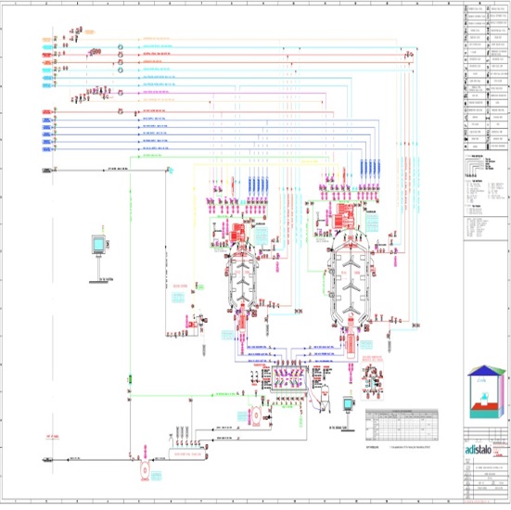
Task: Select the computer monitor symbol on the left
Action: tap(100, 245)
